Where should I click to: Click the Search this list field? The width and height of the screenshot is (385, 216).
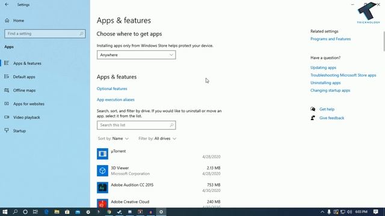pos(137,125)
